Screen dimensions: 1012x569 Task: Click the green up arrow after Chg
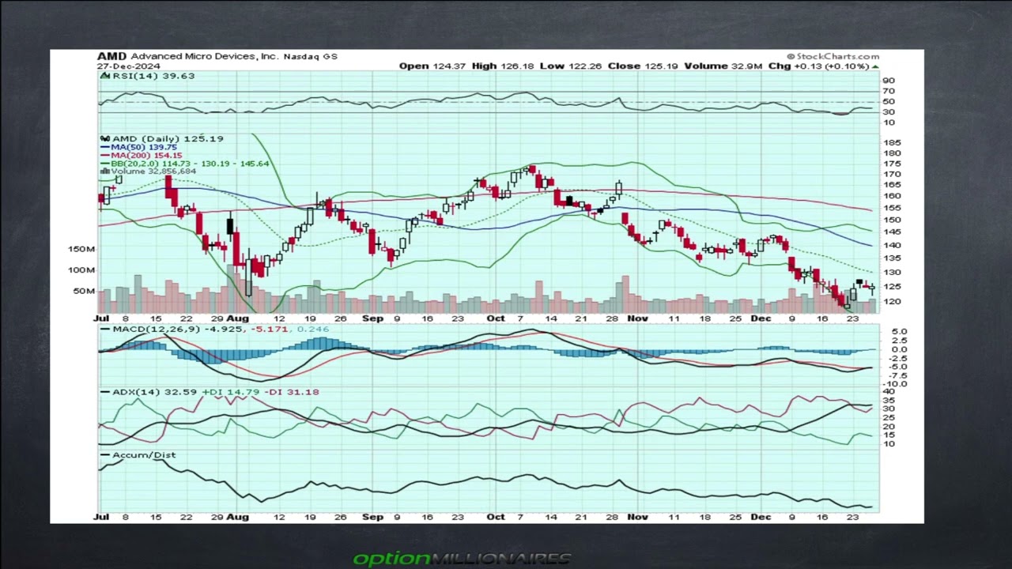click(x=875, y=66)
